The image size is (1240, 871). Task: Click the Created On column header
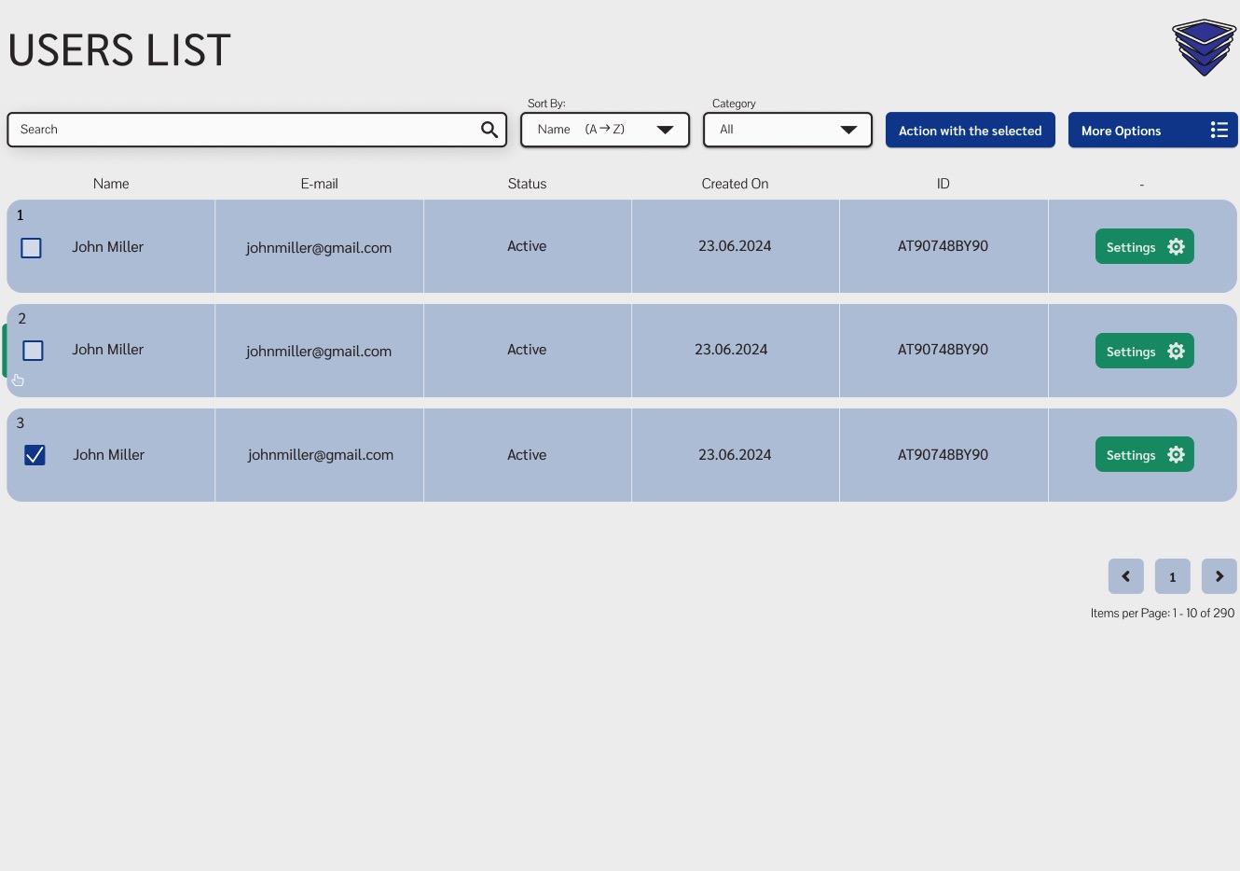pyautogui.click(x=735, y=184)
